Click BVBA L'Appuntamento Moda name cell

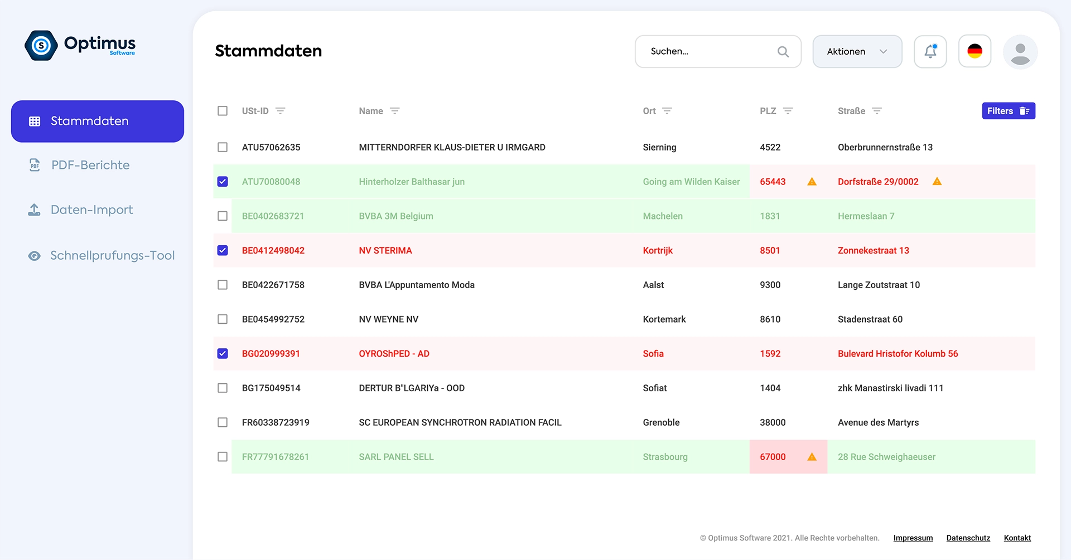(417, 285)
